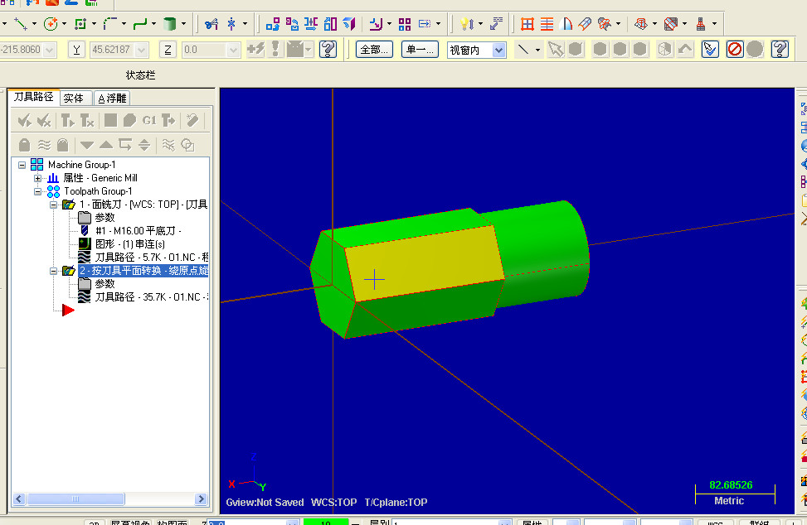Click the Z coordinate lock button
Screen dimensions: 807x525
168,50
